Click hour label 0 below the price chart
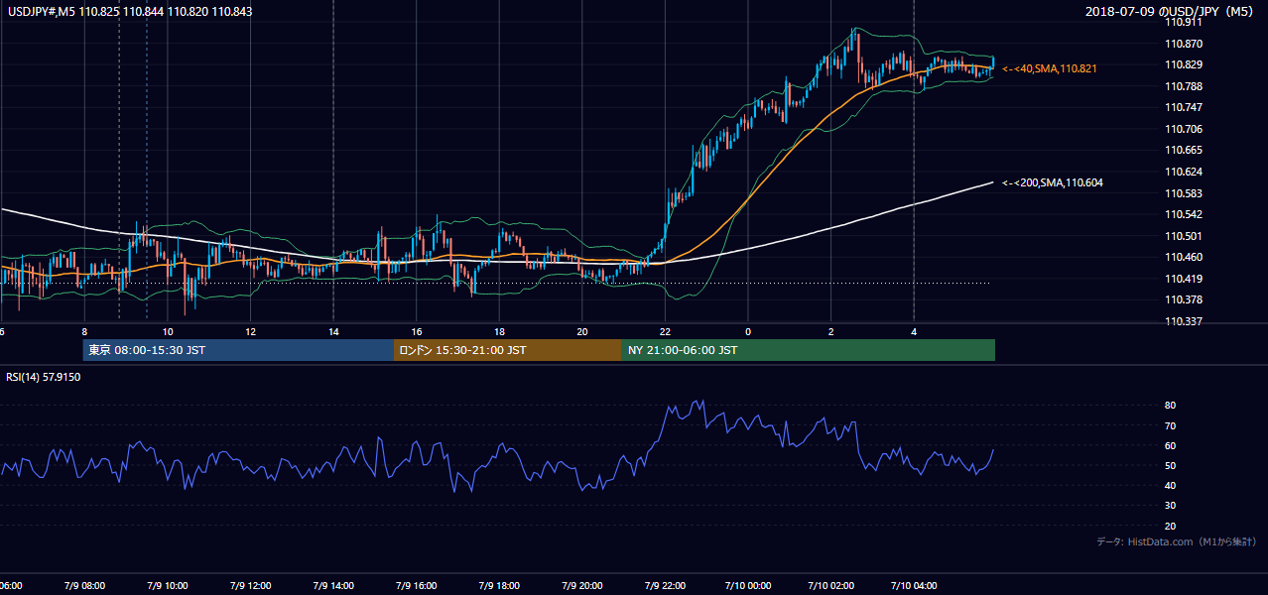This screenshot has height=595, width=1268. pos(748,331)
